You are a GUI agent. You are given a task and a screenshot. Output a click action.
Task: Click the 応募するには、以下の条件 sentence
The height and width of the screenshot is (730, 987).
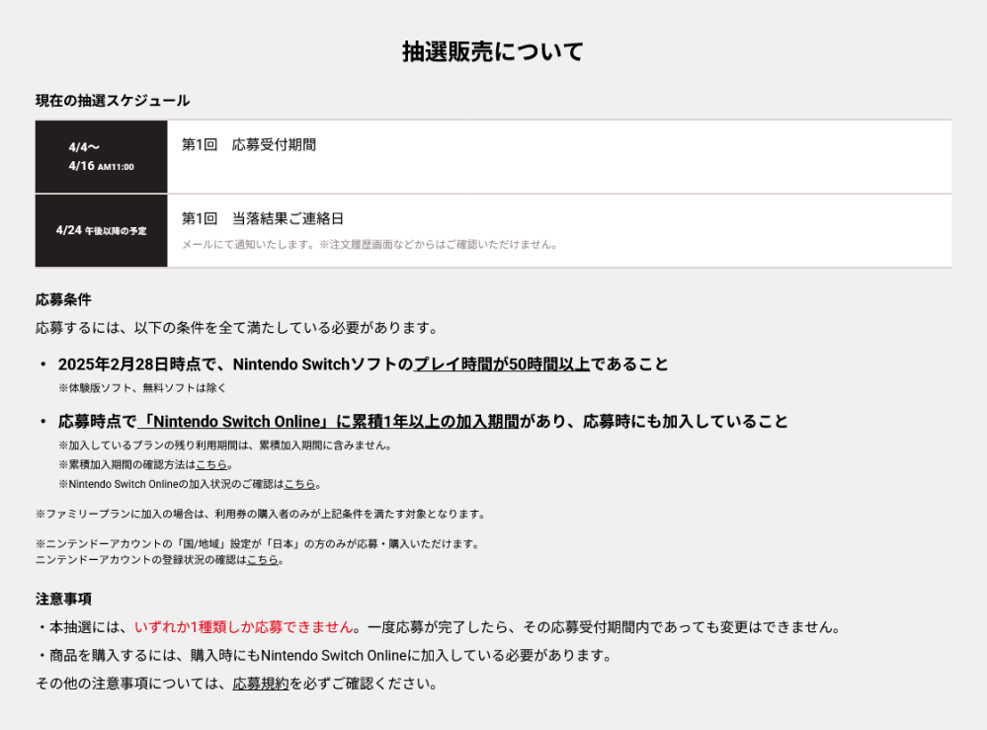tap(237, 328)
